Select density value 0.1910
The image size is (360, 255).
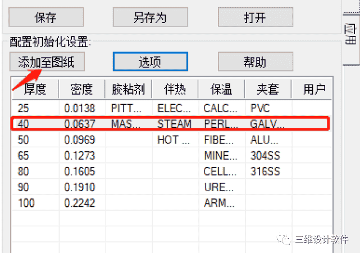(80, 187)
